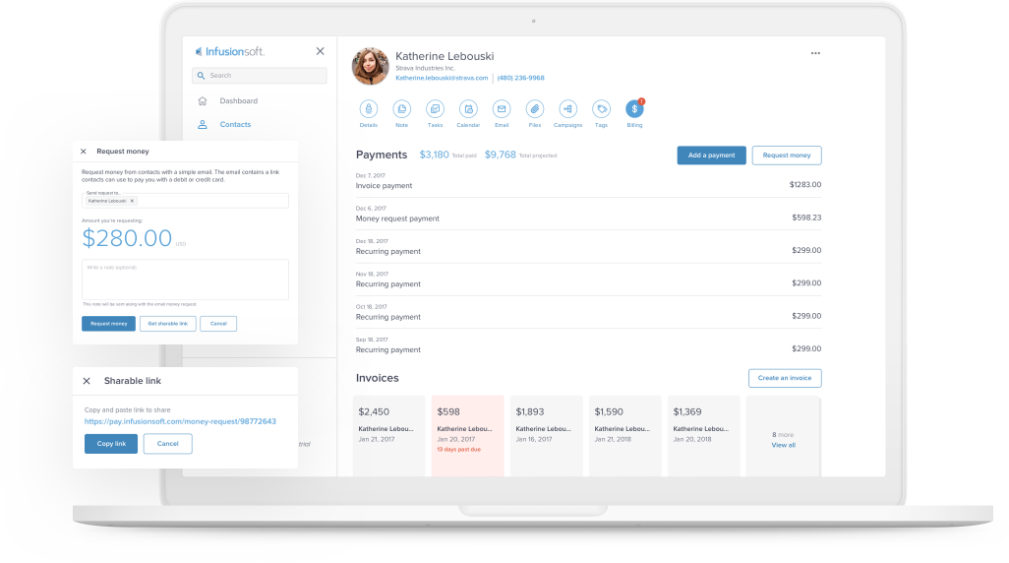Click the $280.00 requested amount

[x=128, y=238]
